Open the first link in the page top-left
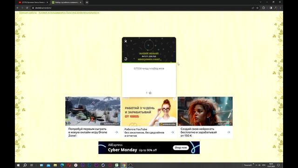 coord(28,13)
